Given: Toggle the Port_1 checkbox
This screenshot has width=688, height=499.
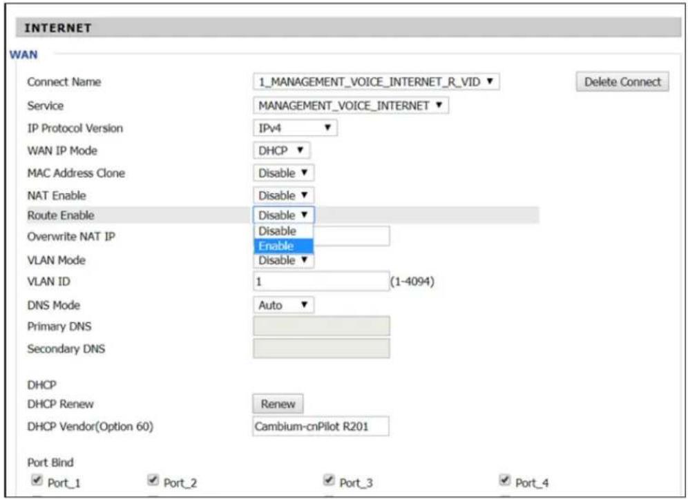Looking at the screenshot, I should [x=37, y=480].
